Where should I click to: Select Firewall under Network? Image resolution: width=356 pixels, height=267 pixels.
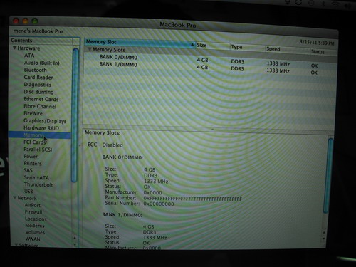point(33,212)
